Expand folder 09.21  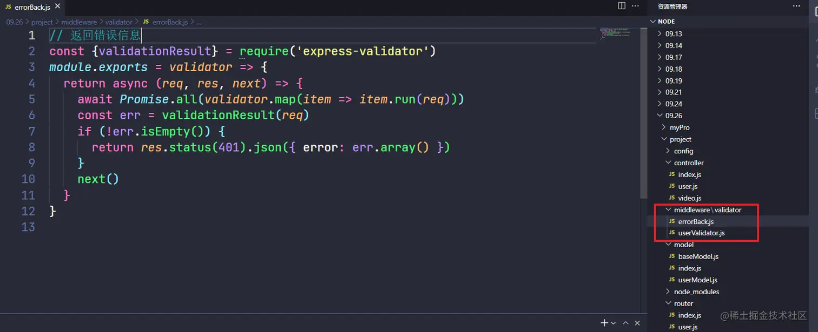[674, 92]
